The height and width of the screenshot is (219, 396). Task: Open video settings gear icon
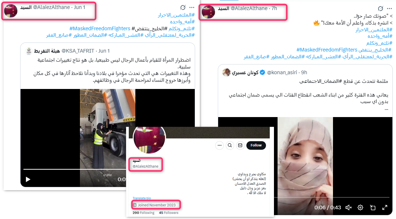[x=360, y=207]
